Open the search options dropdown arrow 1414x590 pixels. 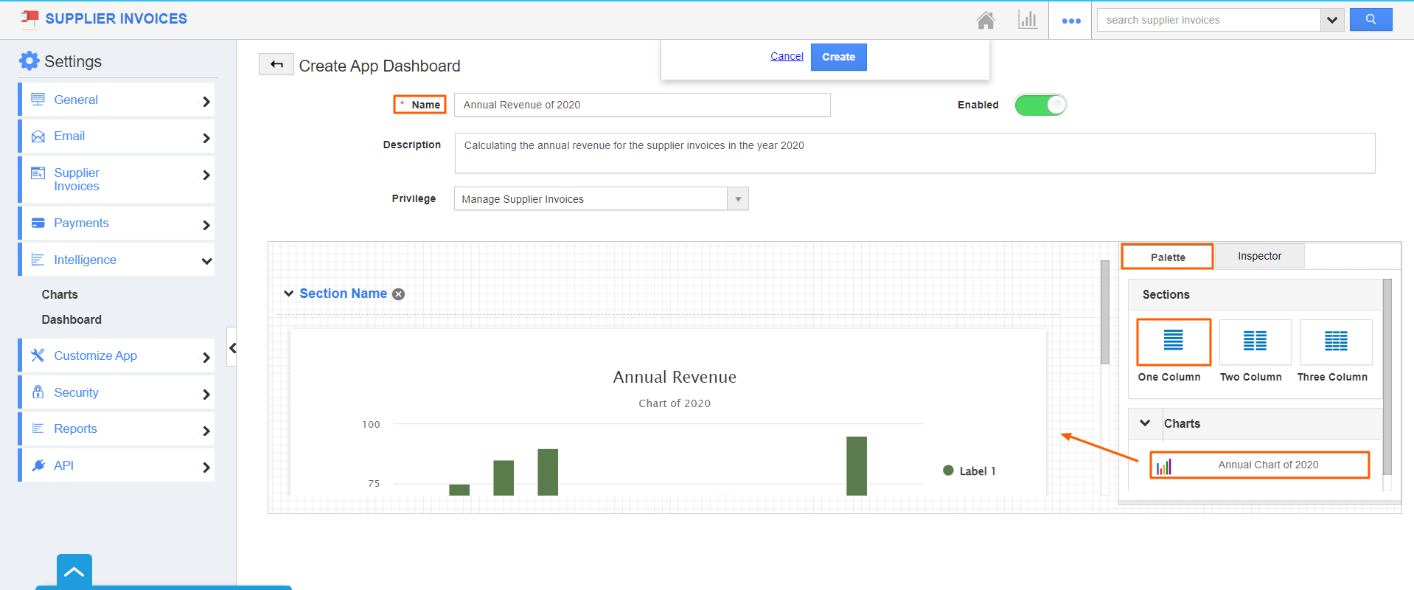pyautogui.click(x=1332, y=20)
